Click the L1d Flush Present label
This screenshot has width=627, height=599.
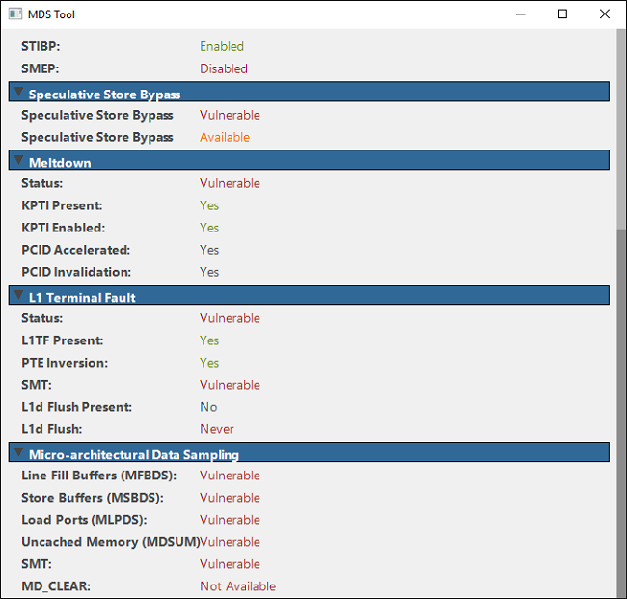(76, 407)
